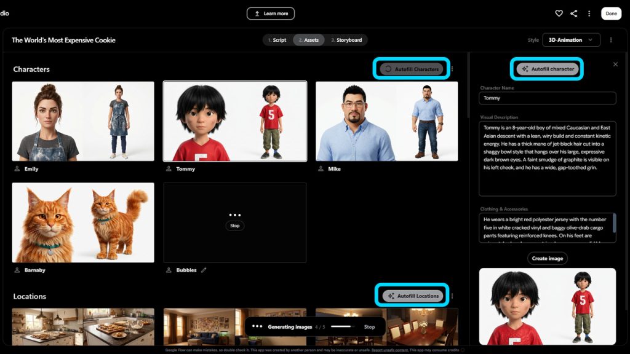
Task: Select the Barnaby cat thumbnail
Action: (x=83, y=222)
